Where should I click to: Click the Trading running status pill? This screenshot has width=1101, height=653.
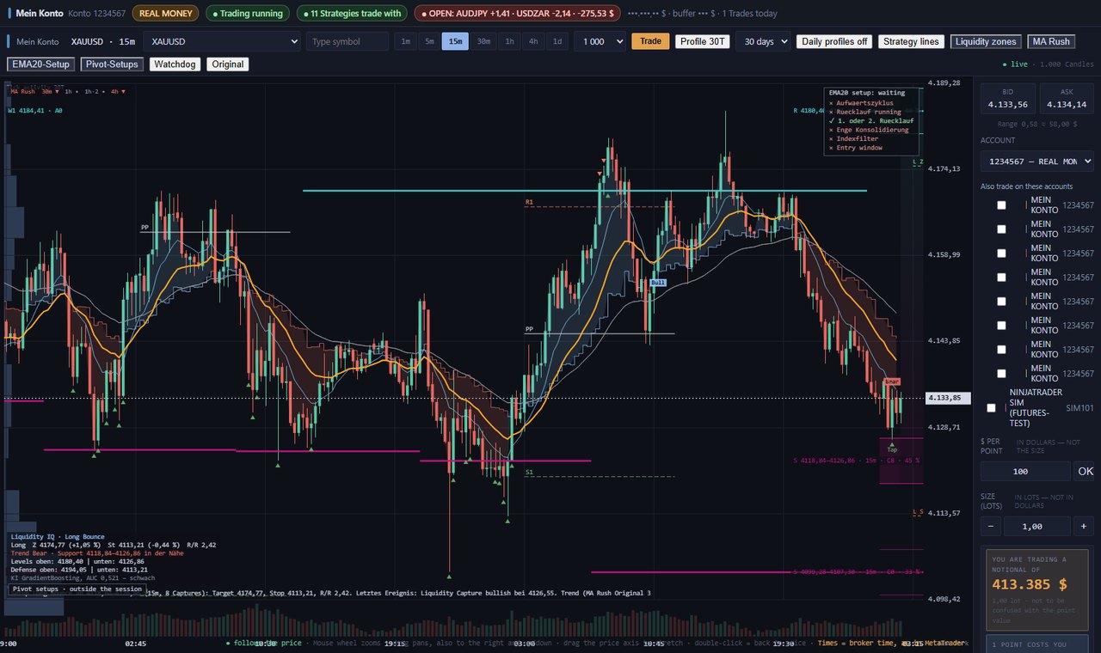[x=248, y=14]
